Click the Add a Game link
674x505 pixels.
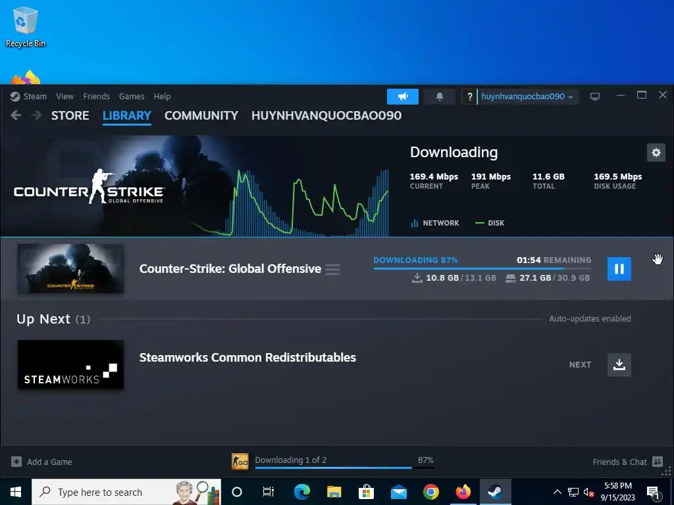point(49,462)
